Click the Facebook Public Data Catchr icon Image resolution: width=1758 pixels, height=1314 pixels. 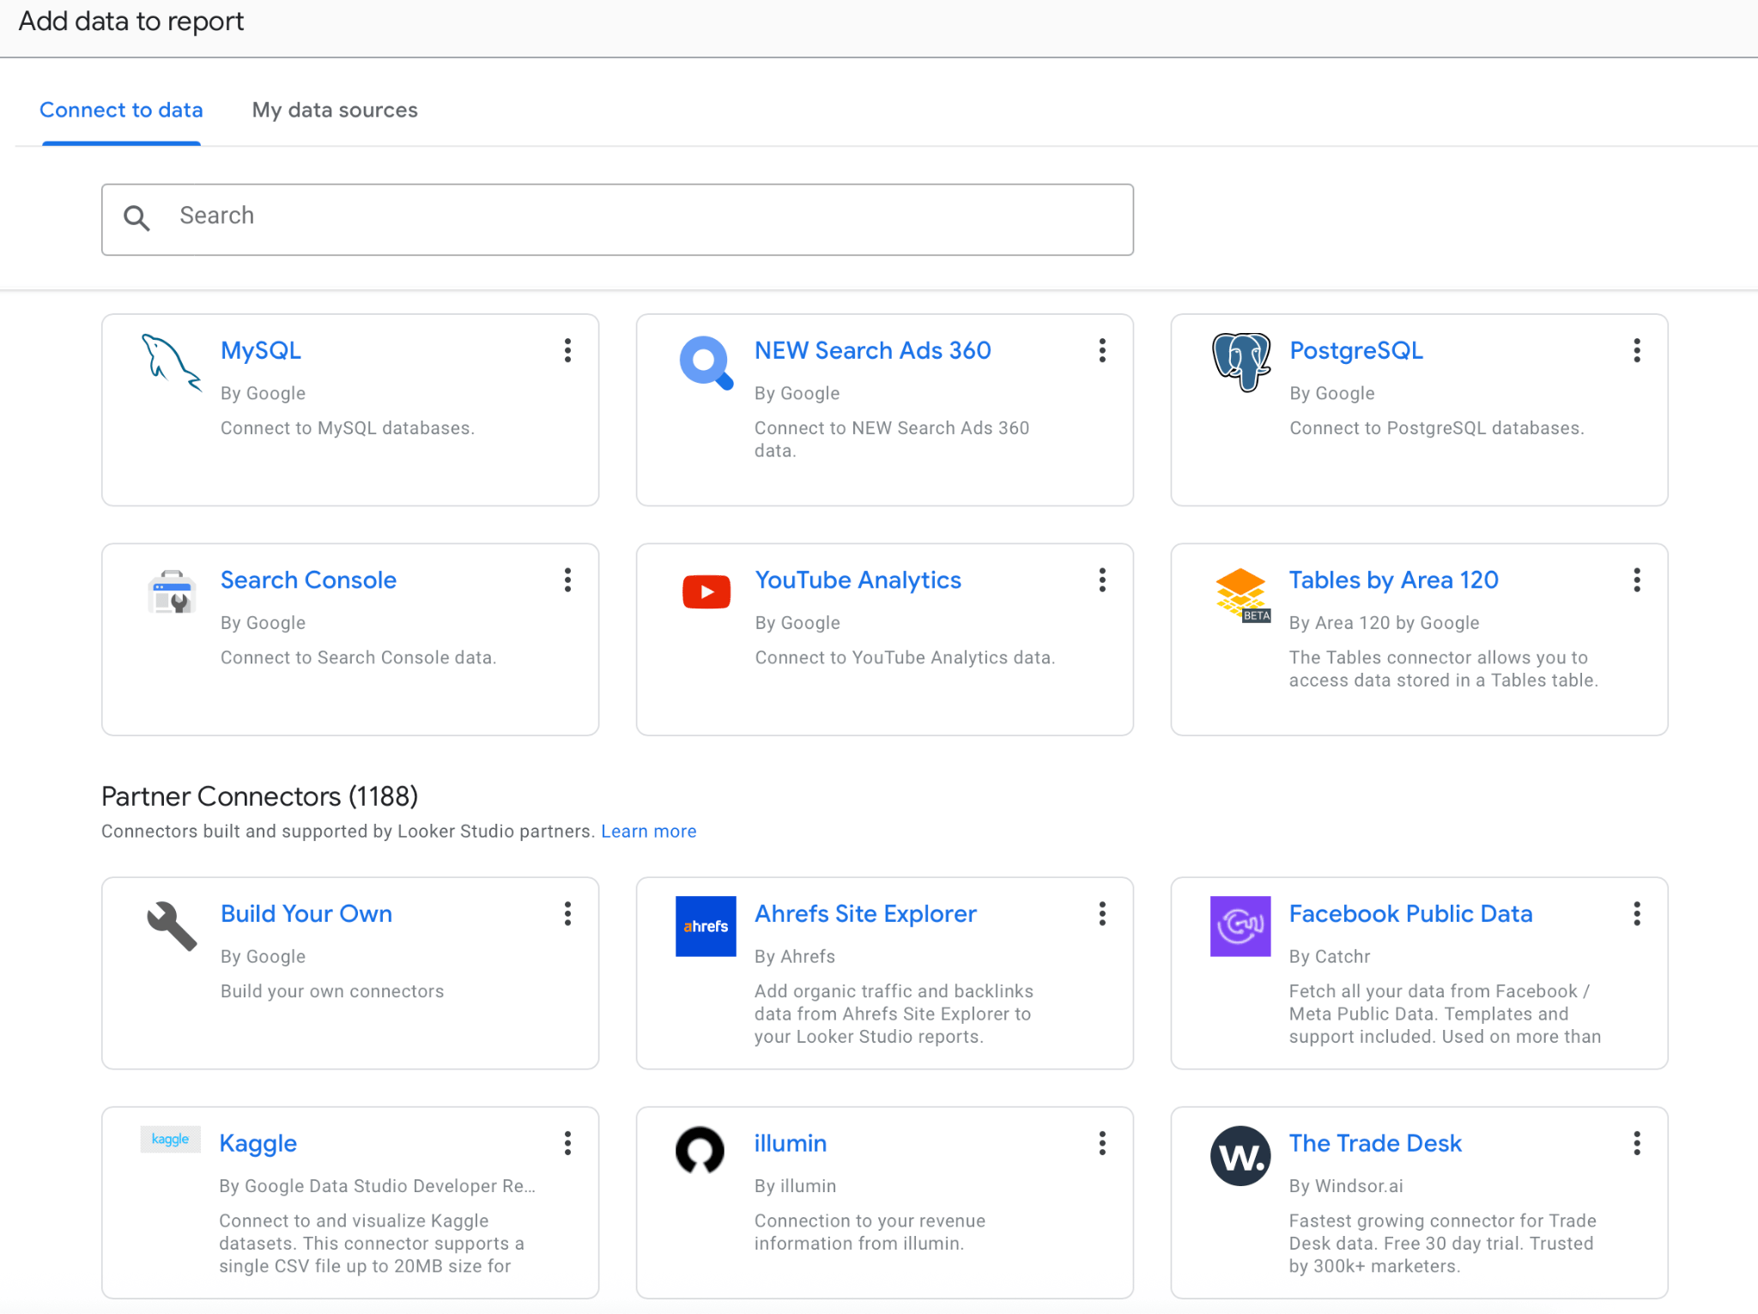[1240, 926]
